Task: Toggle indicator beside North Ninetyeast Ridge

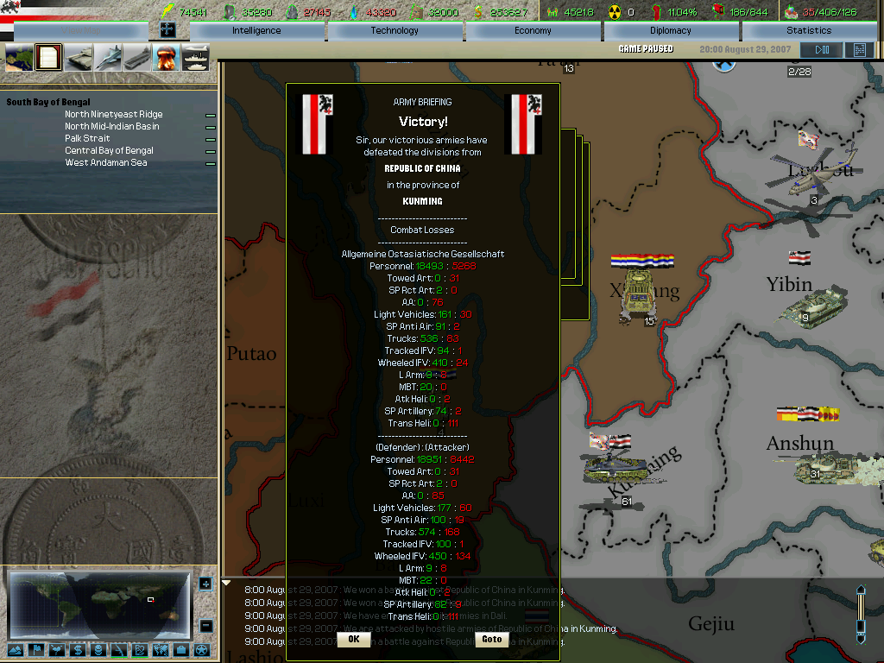Action: coord(210,115)
